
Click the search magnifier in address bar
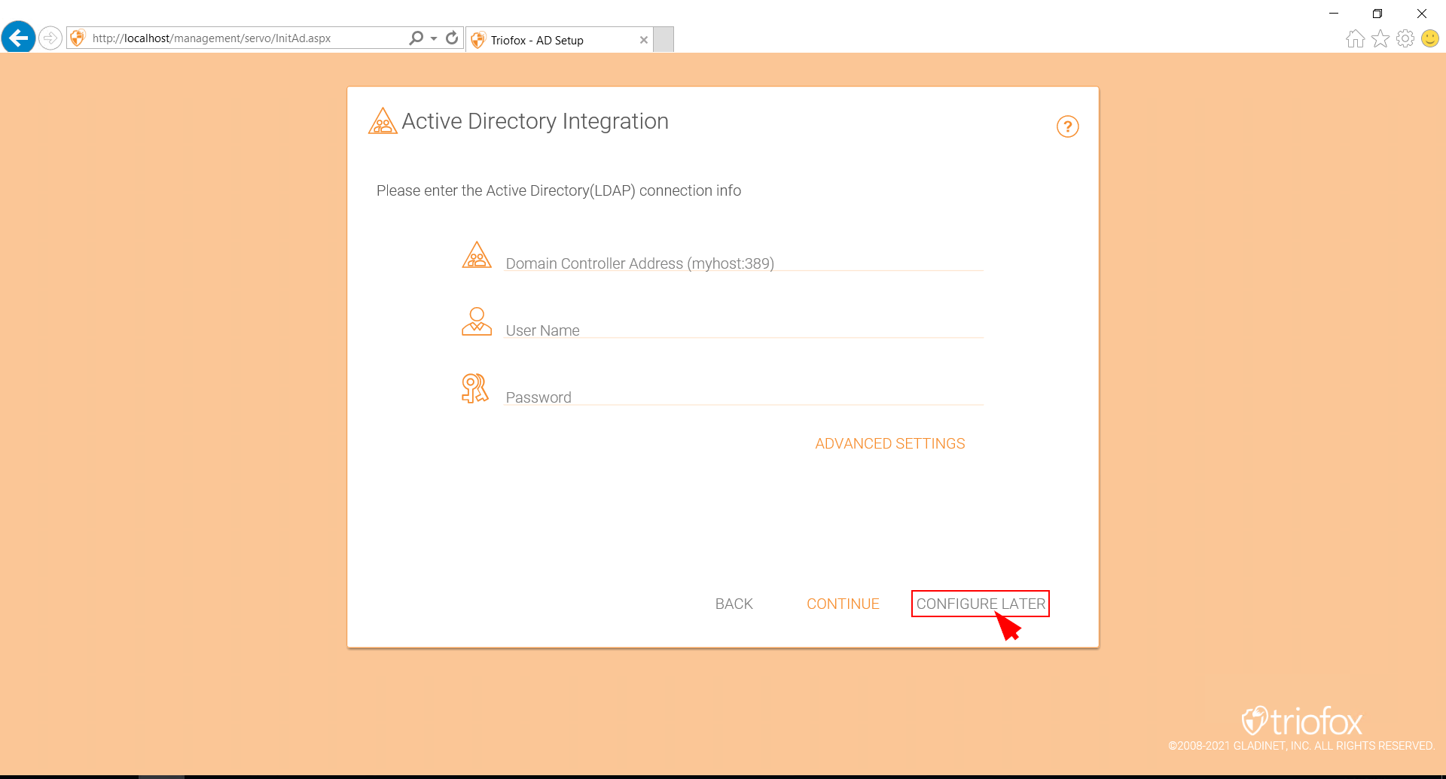tap(416, 38)
